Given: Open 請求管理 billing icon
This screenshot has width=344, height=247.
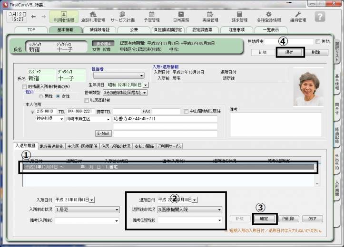Looking at the screenshot, I should 239,17.
